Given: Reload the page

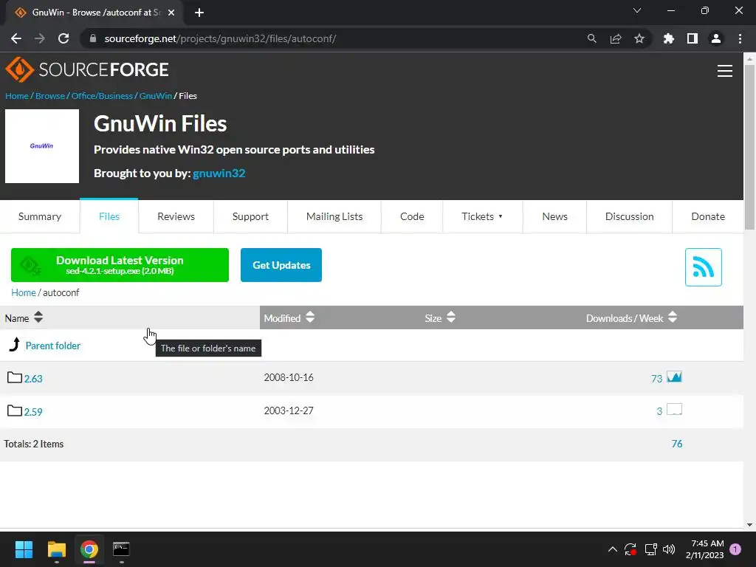Looking at the screenshot, I should tap(63, 38).
